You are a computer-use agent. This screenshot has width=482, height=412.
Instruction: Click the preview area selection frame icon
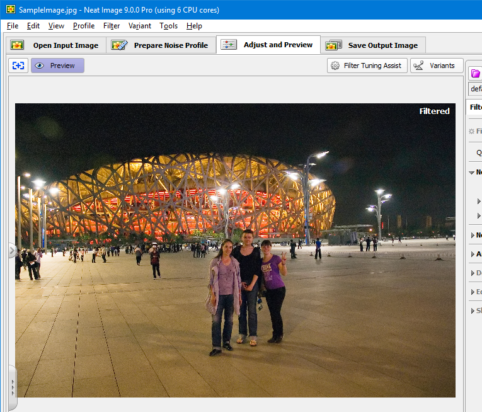coord(18,66)
